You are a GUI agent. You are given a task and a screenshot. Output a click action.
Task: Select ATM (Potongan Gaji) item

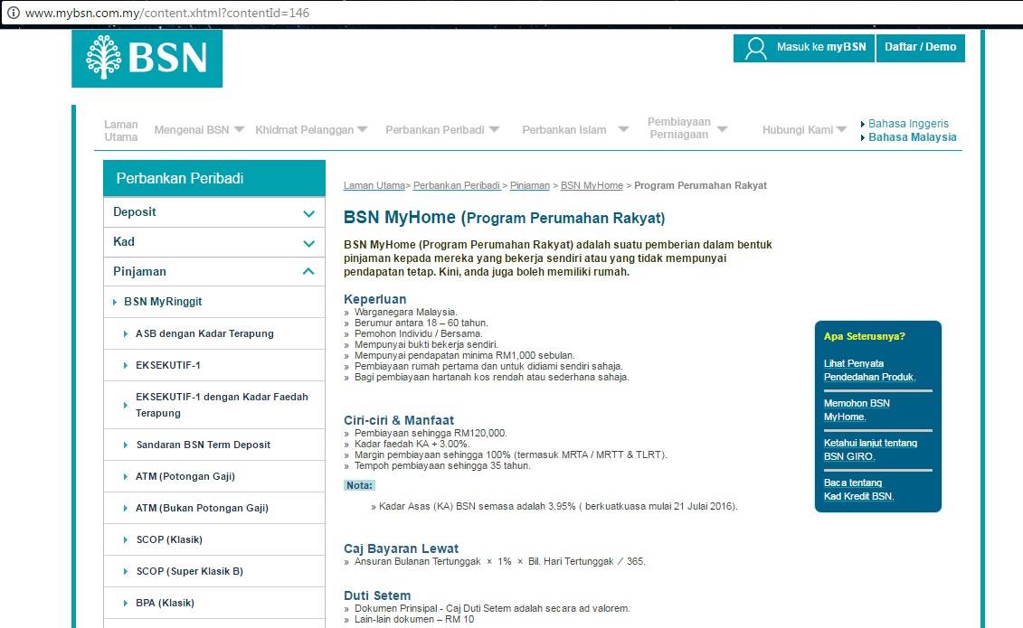[185, 477]
